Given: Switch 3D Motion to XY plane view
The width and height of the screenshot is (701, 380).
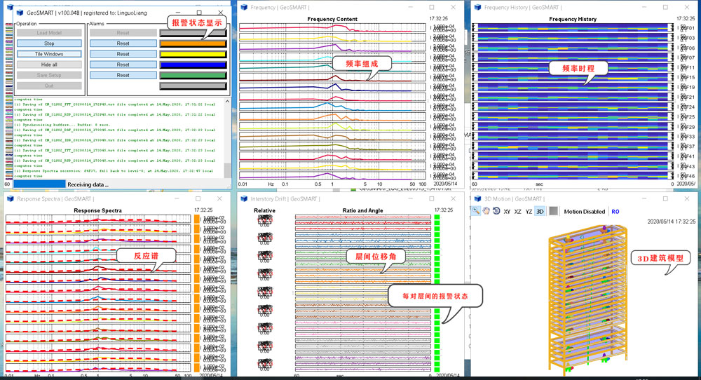Looking at the screenshot, I should click(506, 210).
